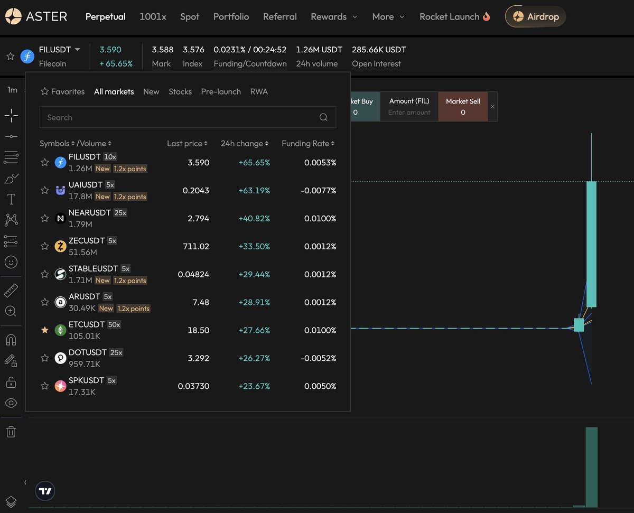
Task: Close the quick order panel
Action: coord(492,107)
